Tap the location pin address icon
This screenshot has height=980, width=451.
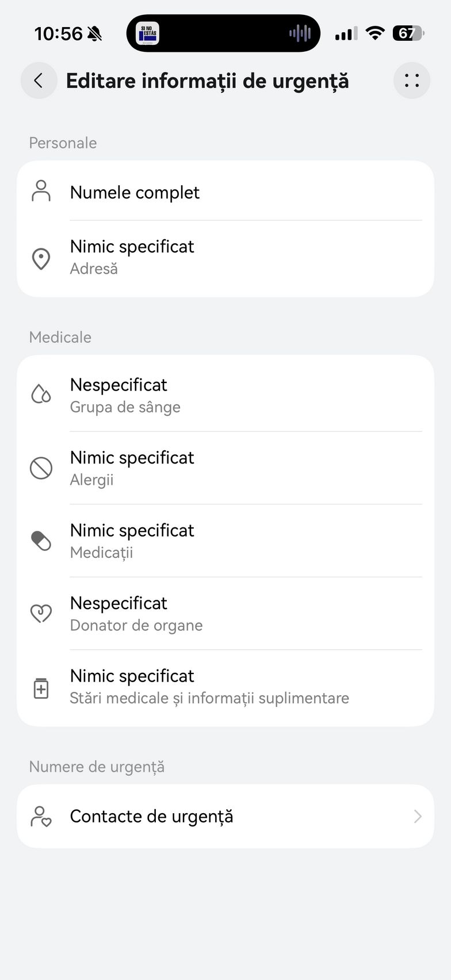(x=41, y=259)
